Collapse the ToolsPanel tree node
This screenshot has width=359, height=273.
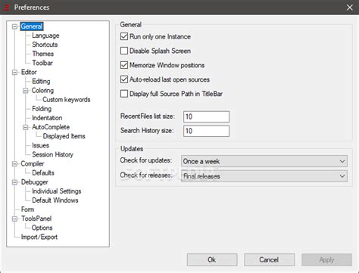coord(14,219)
